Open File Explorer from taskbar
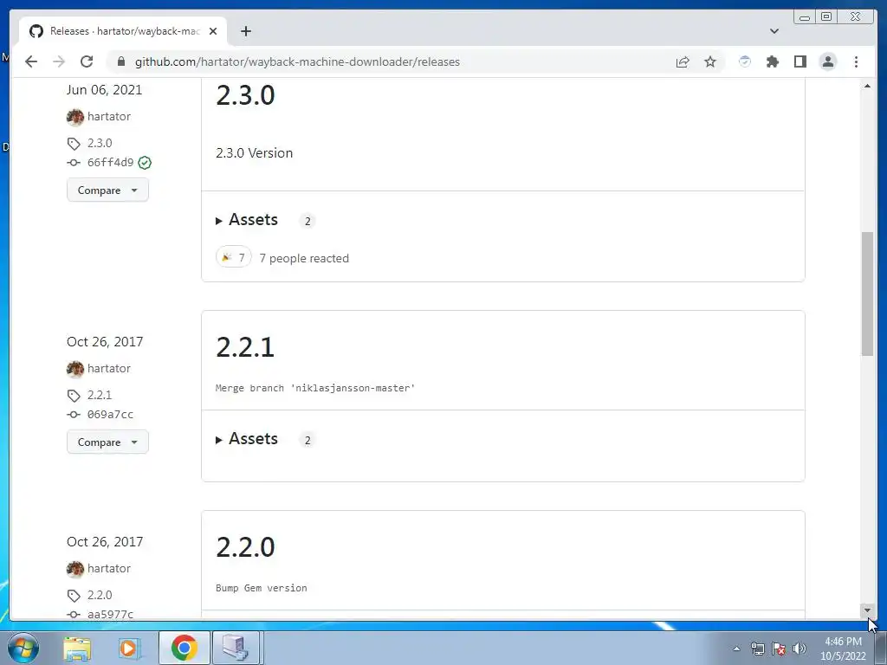The height and width of the screenshot is (665, 887). click(x=77, y=648)
